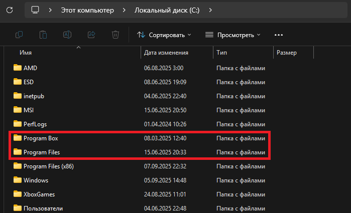The image size is (351, 213).
Task: Click the AMD folder icon
Action: pos(18,68)
